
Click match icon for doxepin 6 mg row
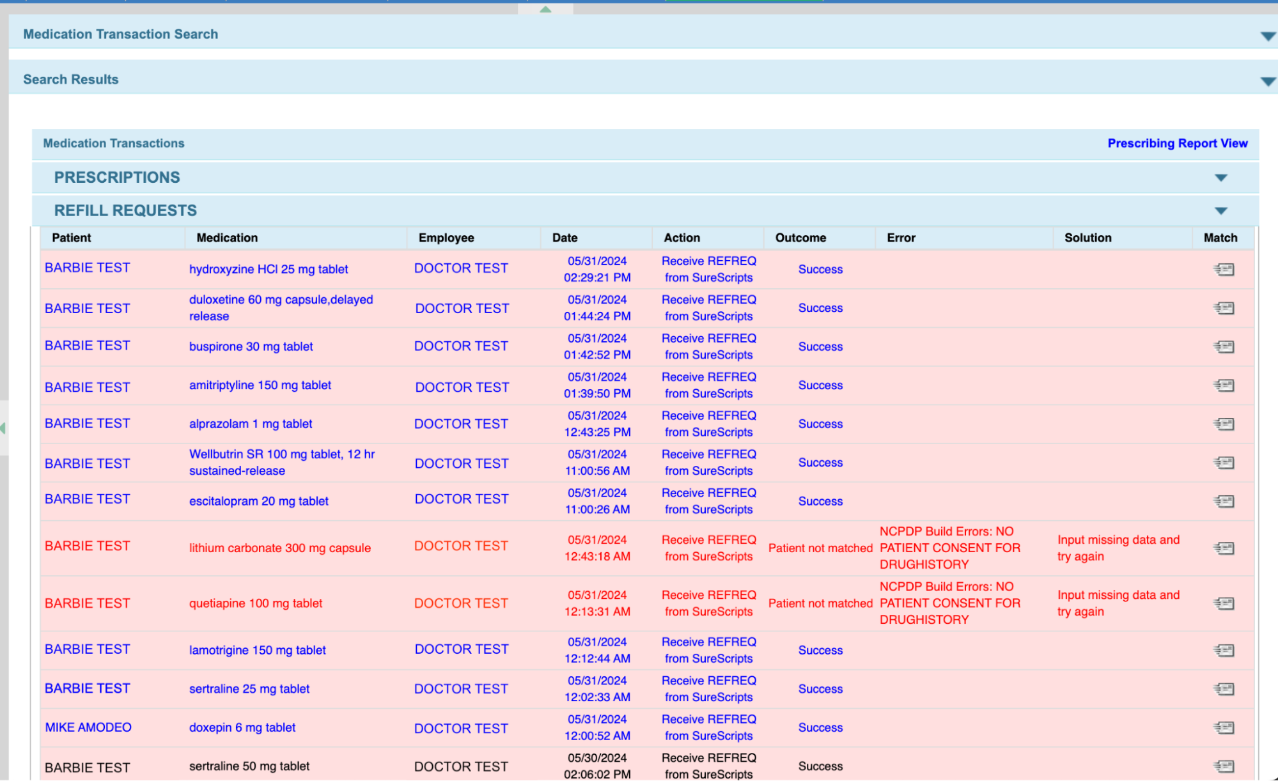[1224, 727]
